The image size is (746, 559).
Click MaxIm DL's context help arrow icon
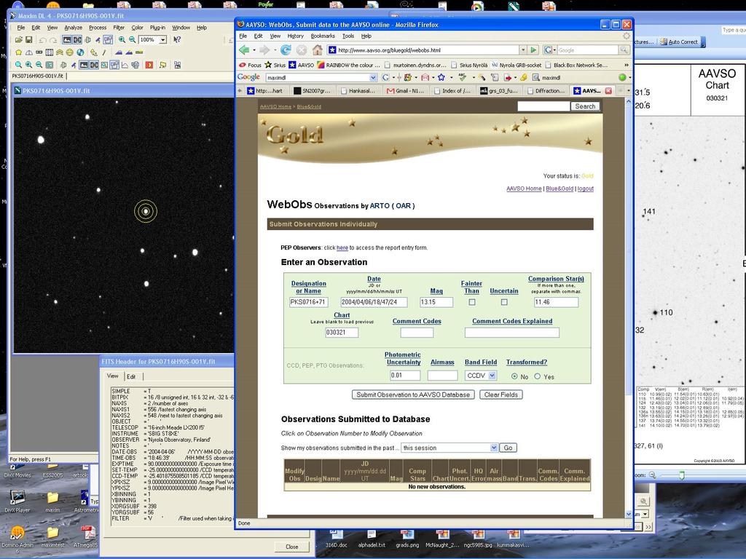point(177,39)
